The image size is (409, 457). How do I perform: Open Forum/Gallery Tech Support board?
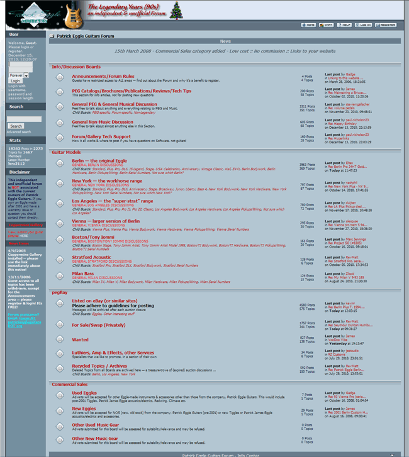pyautogui.click(x=101, y=136)
